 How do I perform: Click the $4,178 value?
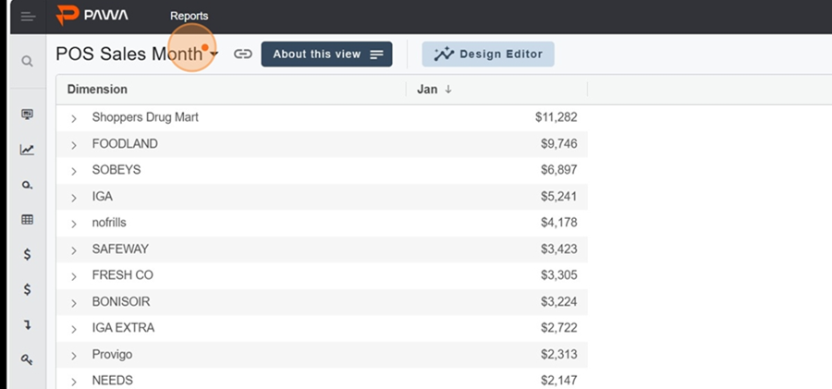coord(558,223)
